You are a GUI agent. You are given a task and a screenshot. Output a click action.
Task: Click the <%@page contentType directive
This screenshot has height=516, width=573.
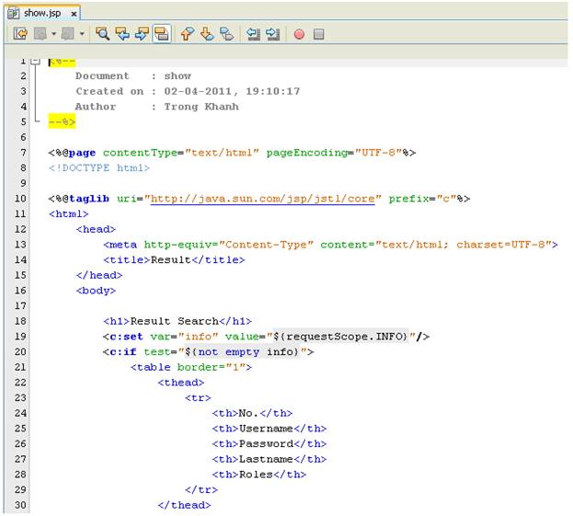pos(232,153)
